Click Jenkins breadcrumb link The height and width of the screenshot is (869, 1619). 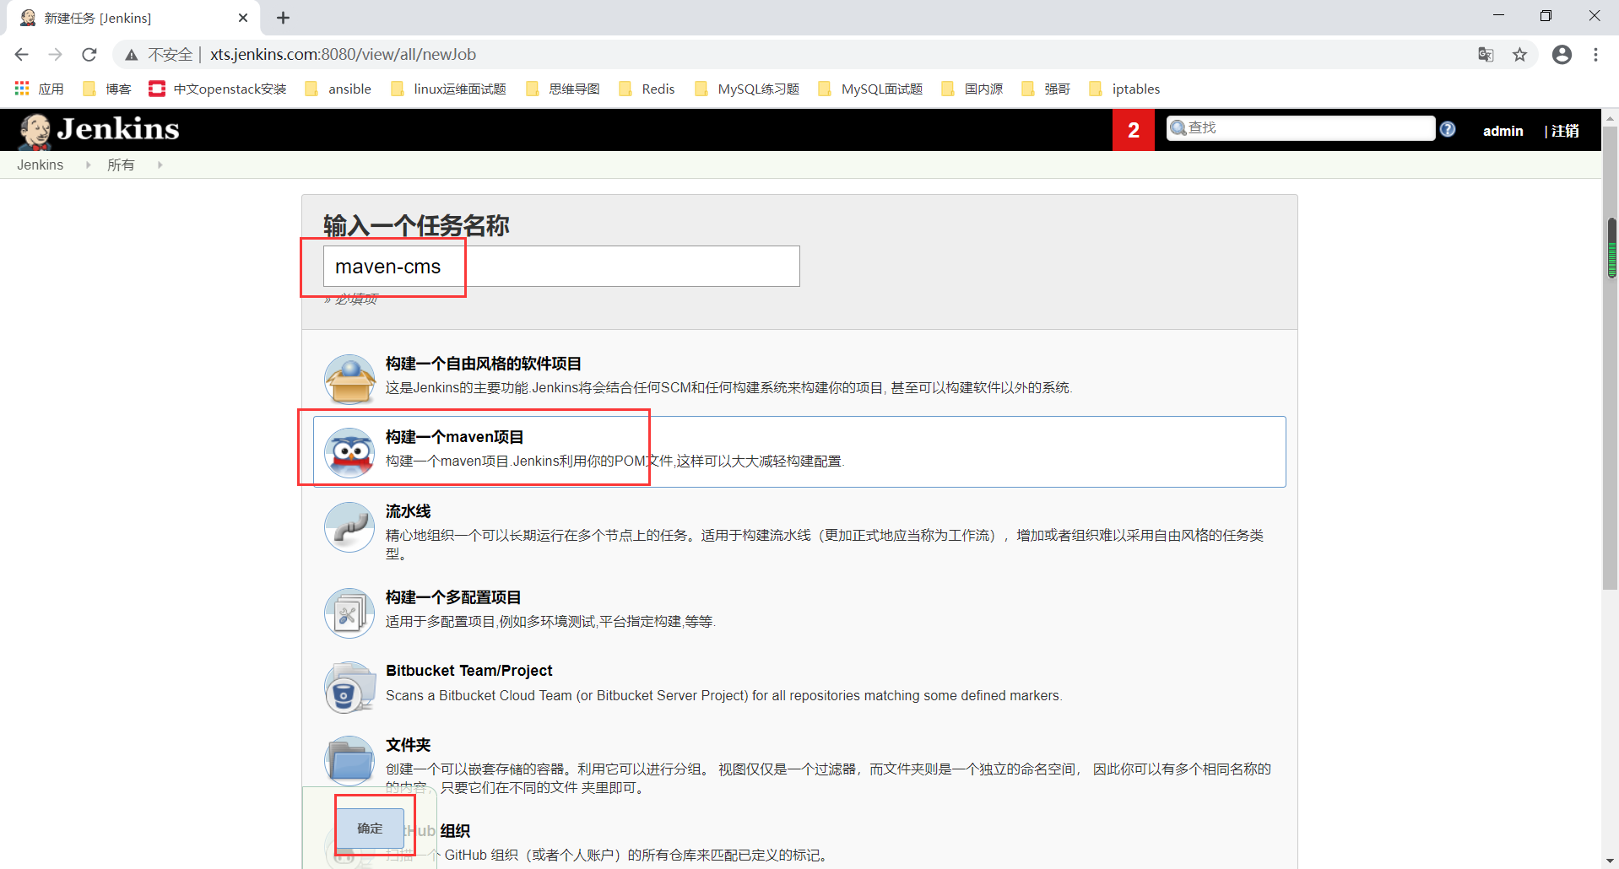pos(40,165)
